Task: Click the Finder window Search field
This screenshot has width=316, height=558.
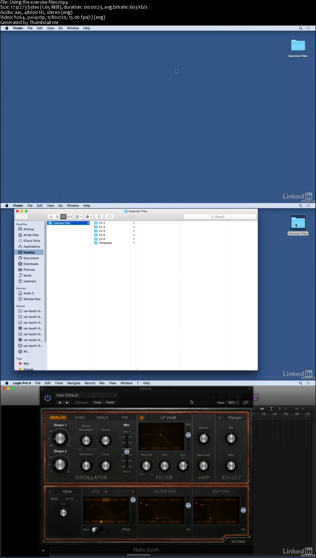Action: [x=220, y=217]
